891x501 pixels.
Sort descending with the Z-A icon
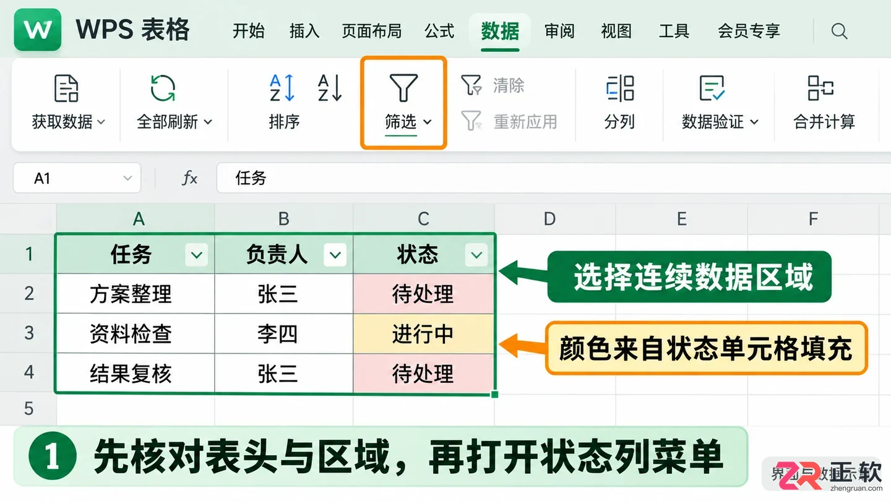pos(330,88)
